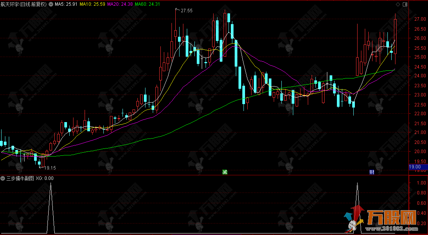This screenshot has width=428, height=235.
Task: Click the 航天环宇(日线 前复权) chart title
Action: [x=24, y=4]
